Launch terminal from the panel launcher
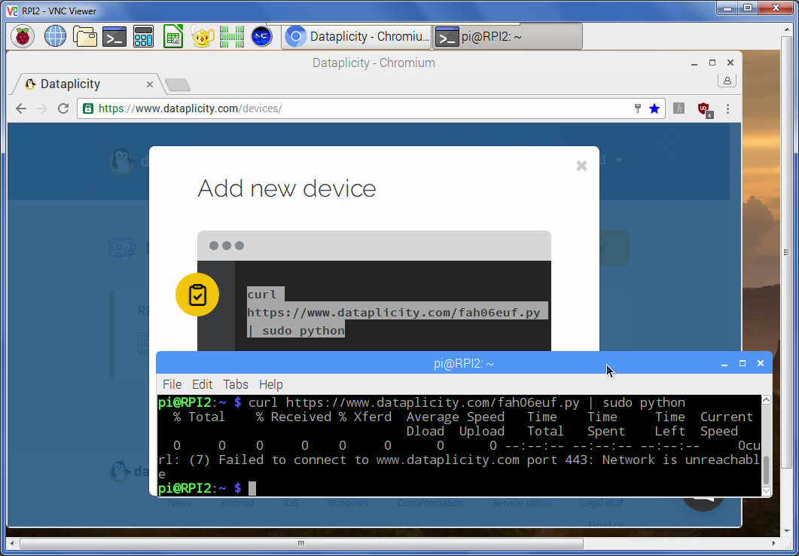 114,36
